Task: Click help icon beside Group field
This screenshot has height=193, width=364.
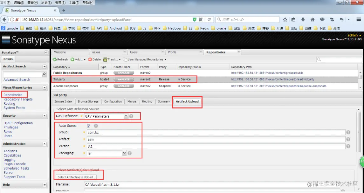Action: point(348,132)
